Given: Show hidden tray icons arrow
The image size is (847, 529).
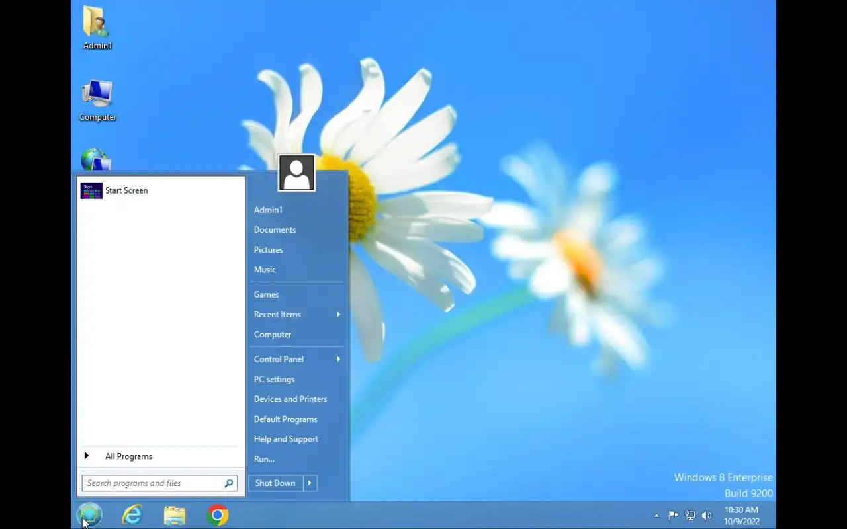Looking at the screenshot, I should 656,516.
